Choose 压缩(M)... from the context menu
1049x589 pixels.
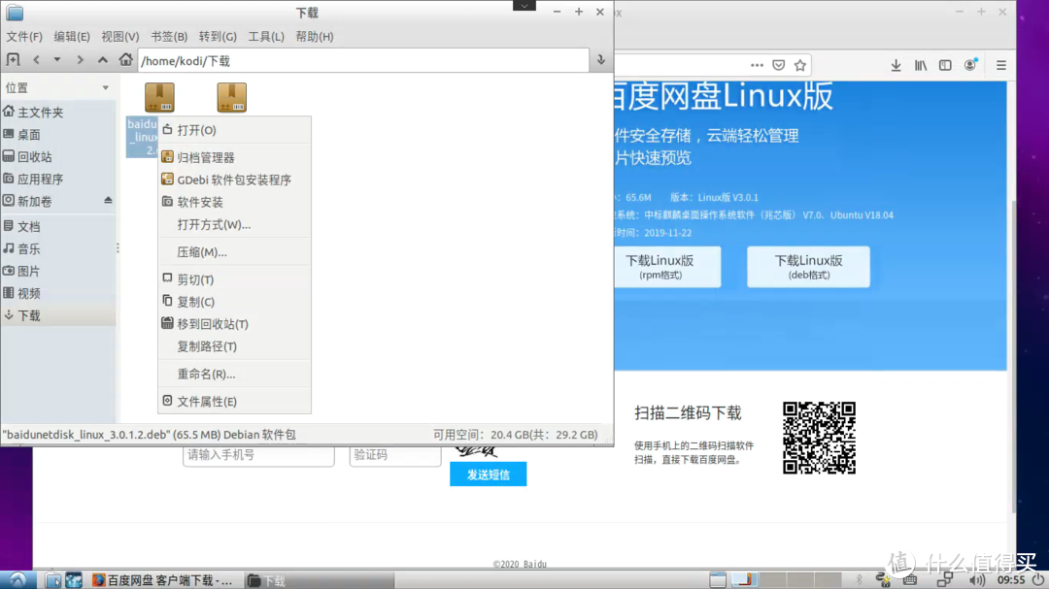[x=234, y=252]
